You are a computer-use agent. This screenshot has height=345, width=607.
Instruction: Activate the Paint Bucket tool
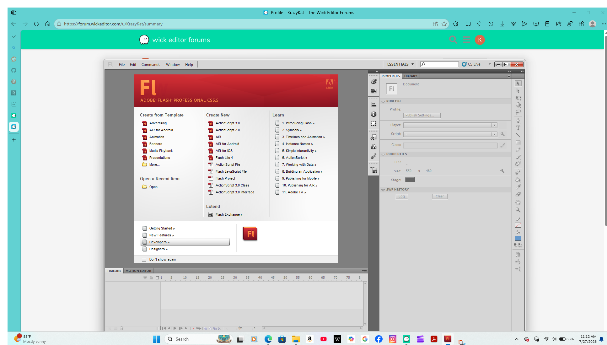(518, 180)
